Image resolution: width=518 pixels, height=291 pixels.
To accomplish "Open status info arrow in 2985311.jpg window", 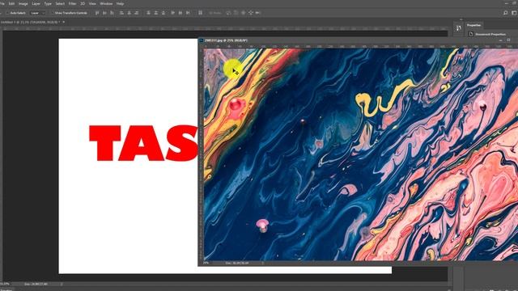I will pyautogui.click(x=263, y=263).
